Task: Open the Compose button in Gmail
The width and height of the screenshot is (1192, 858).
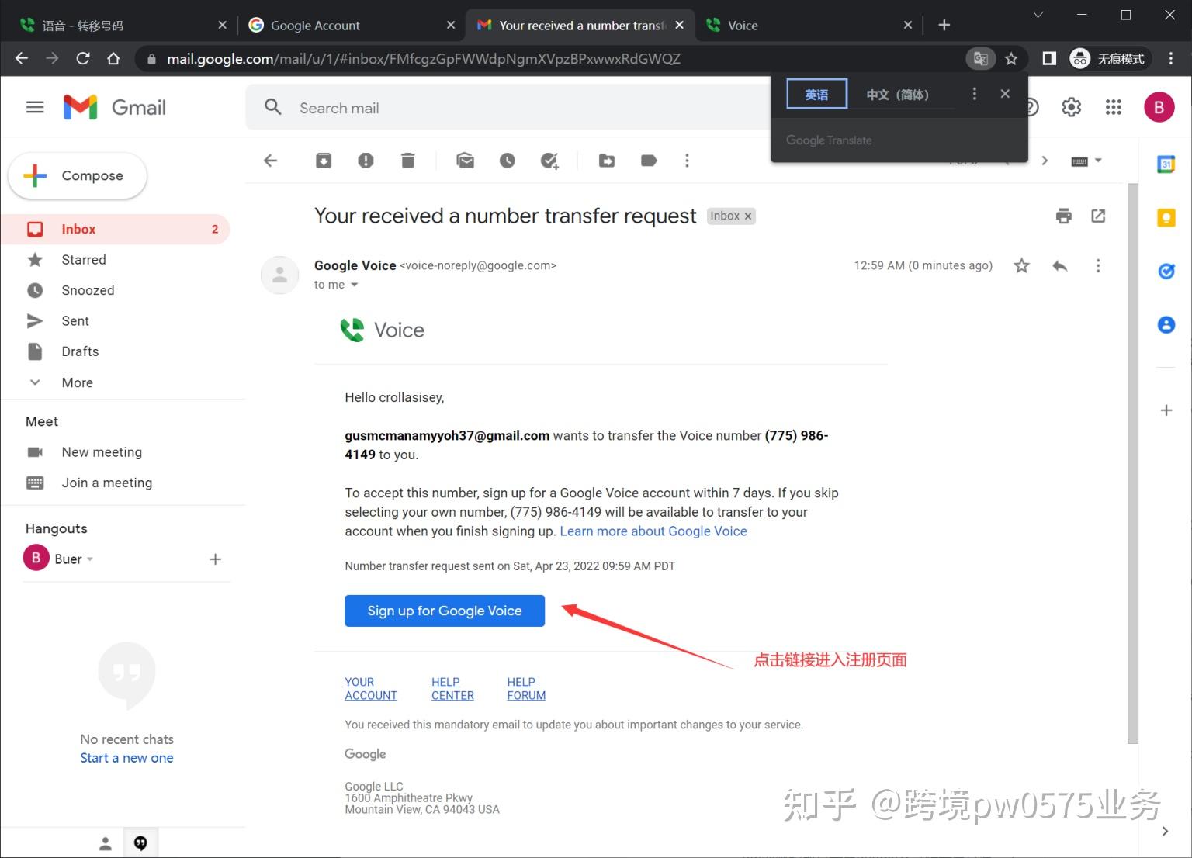Action: pos(77,175)
